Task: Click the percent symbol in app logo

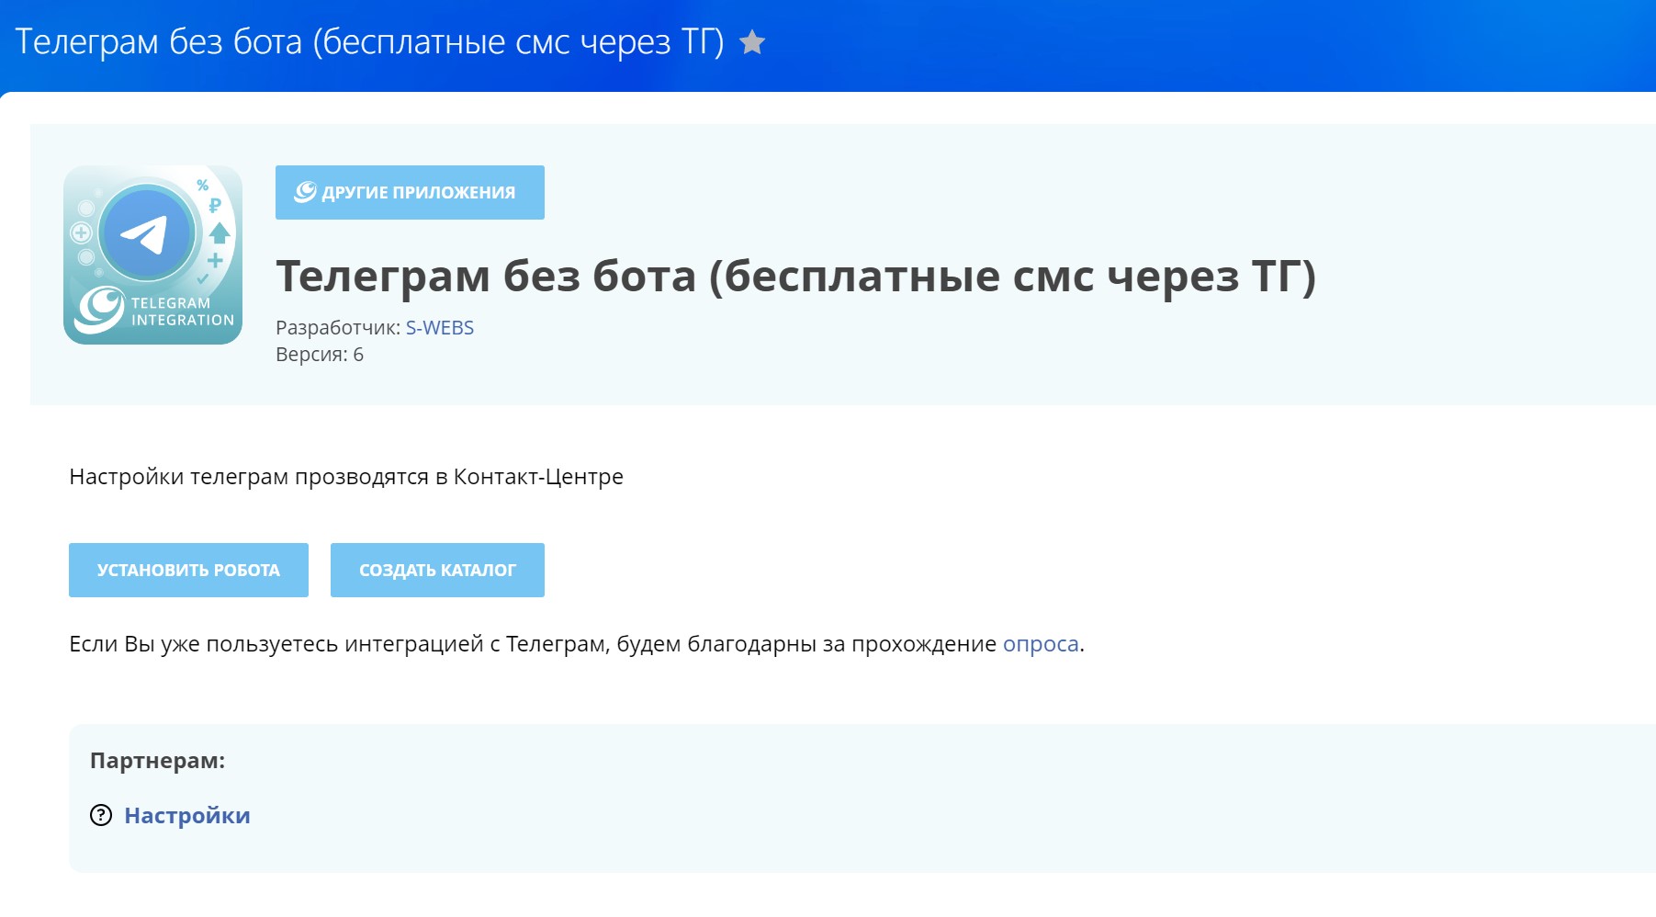Action: (x=203, y=186)
